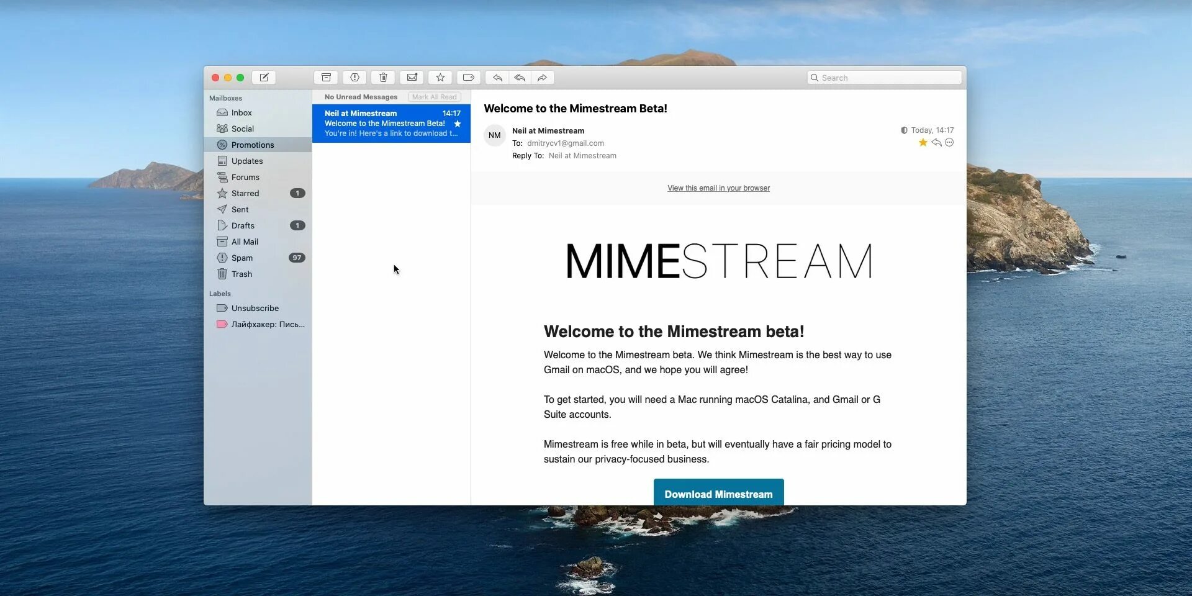This screenshot has height=596, width=1192.
Task: Select the Лайфхакер label
Action: (258, 324)
